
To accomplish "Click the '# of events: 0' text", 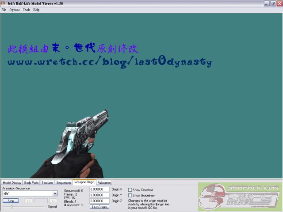I will pos(73,205).
